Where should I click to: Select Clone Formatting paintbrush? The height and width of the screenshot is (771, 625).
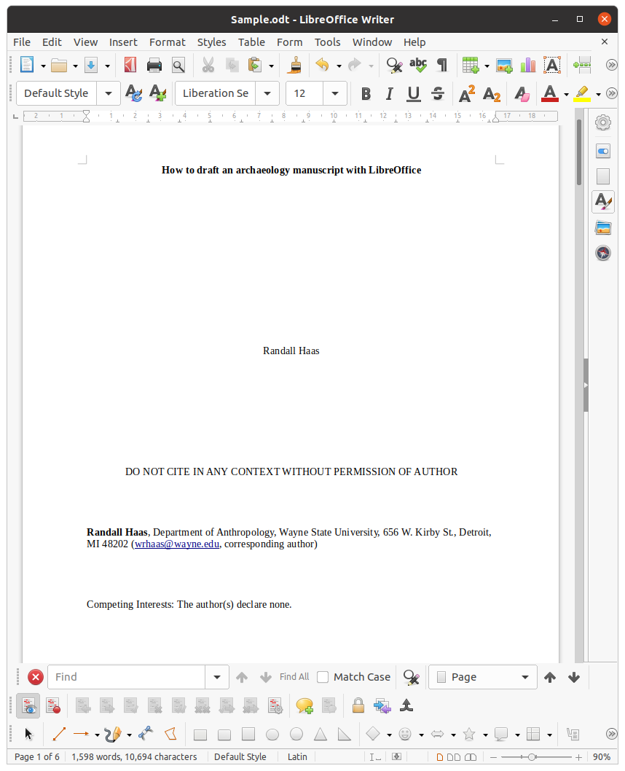[294, 65]
